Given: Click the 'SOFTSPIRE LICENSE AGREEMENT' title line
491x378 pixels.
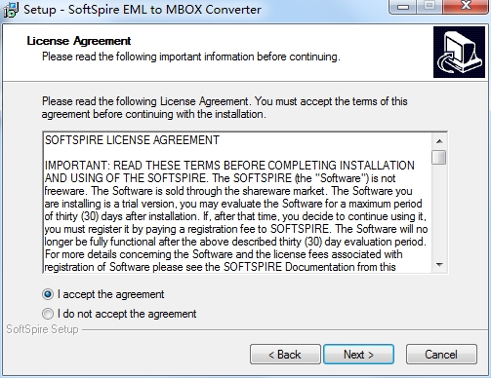Looking at the screenshot, I should pyautogui.click(x=132, y=140).
